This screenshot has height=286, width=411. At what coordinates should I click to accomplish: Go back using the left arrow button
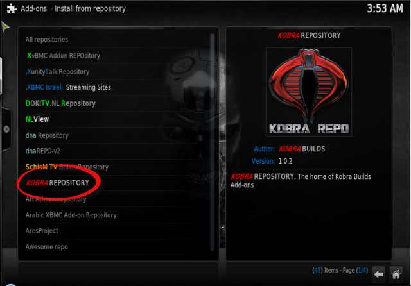pos(378,274)
